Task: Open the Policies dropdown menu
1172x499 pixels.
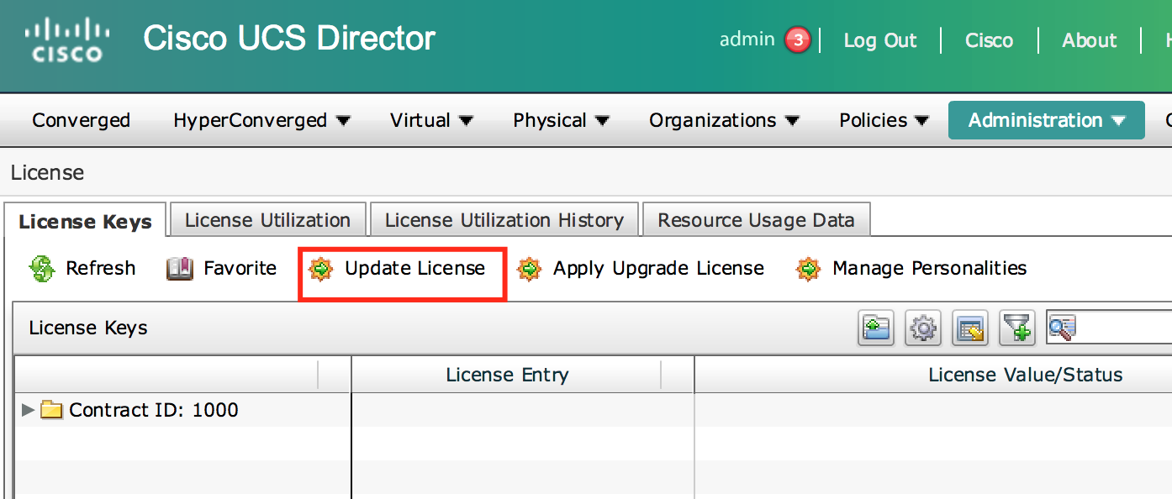Action: pos(884,121)
